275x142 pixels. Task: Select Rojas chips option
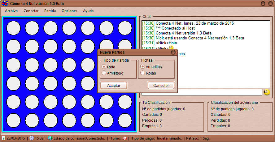[142, 73]
